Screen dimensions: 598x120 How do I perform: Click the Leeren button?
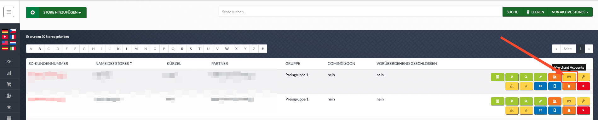[535, 12]
